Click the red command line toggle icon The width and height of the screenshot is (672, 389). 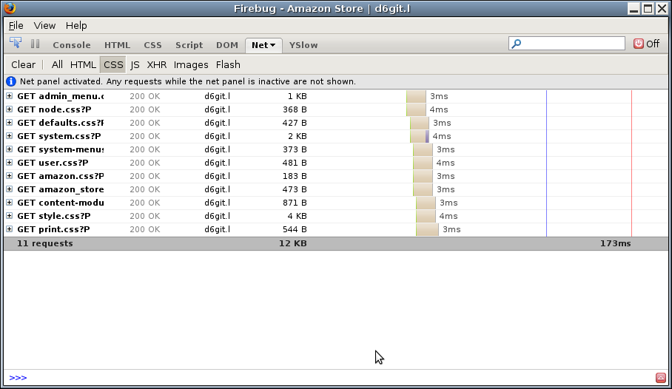tap(660, 377)
